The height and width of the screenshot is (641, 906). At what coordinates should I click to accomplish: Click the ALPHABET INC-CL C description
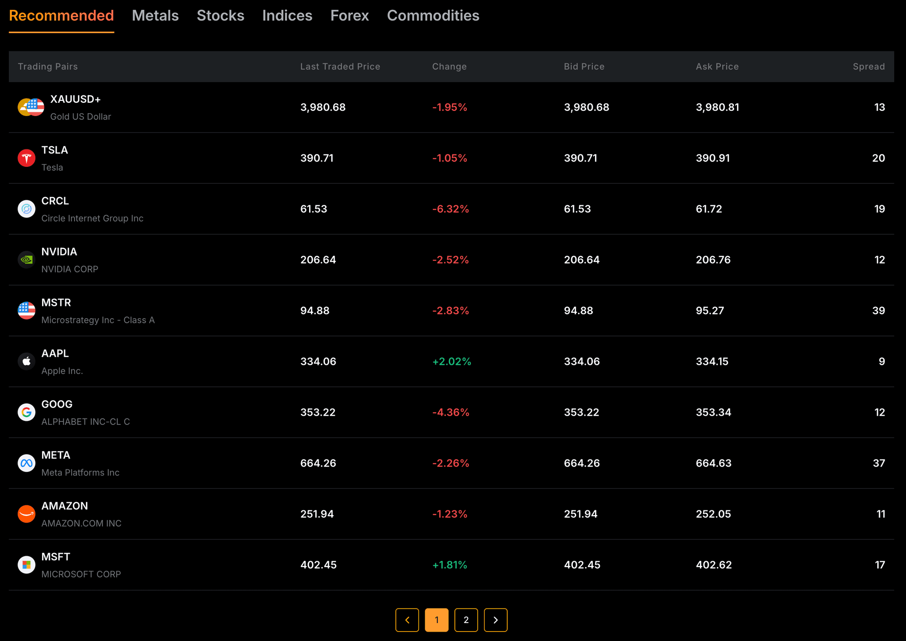(x=85, y=422)
